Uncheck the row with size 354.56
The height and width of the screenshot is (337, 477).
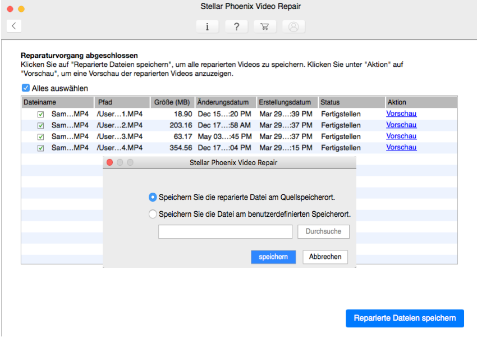[40, 148]
